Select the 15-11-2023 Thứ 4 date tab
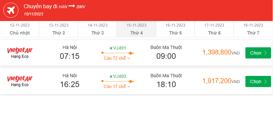 tap(136, 29)
